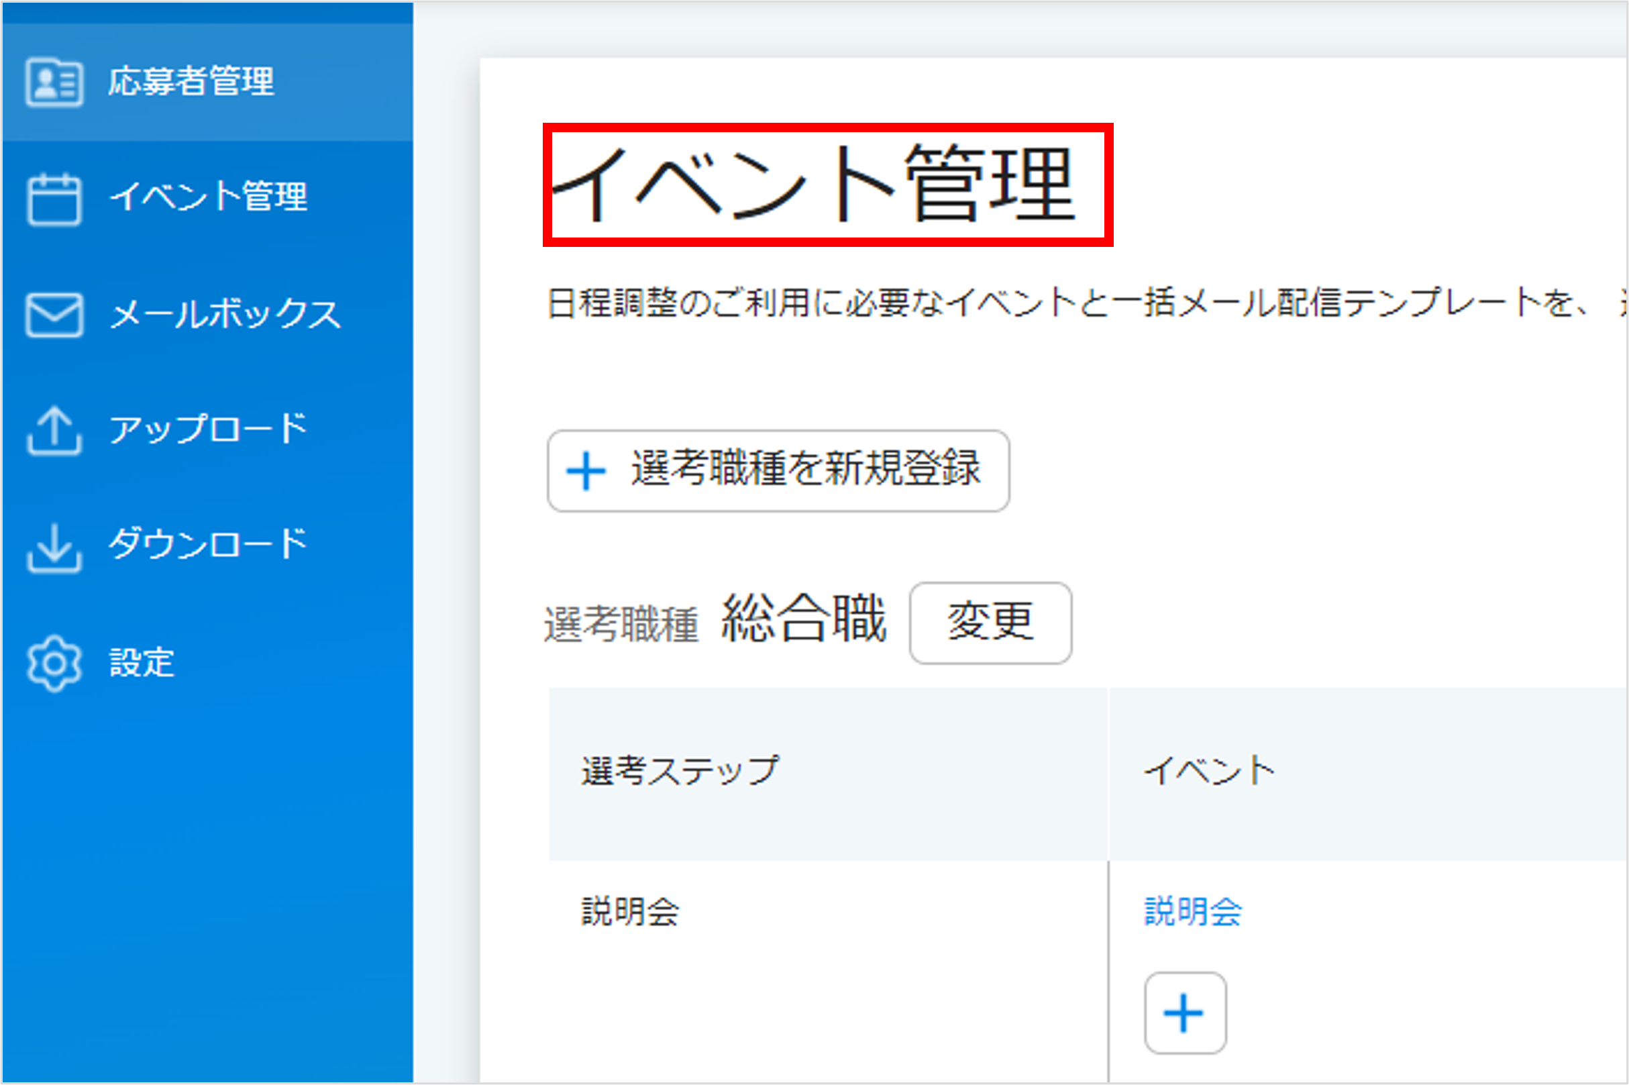The image size is (1629, 1085).
Task: Click the 変更 button next to 総合職
Action: coord(990,623)
